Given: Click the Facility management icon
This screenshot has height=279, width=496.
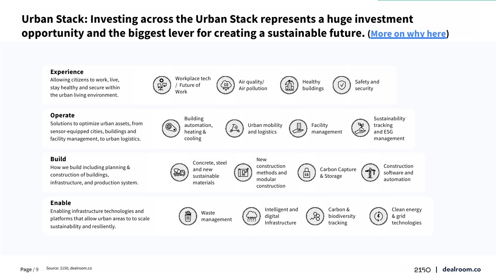Looking at the screenshot, I should [298, 128].
